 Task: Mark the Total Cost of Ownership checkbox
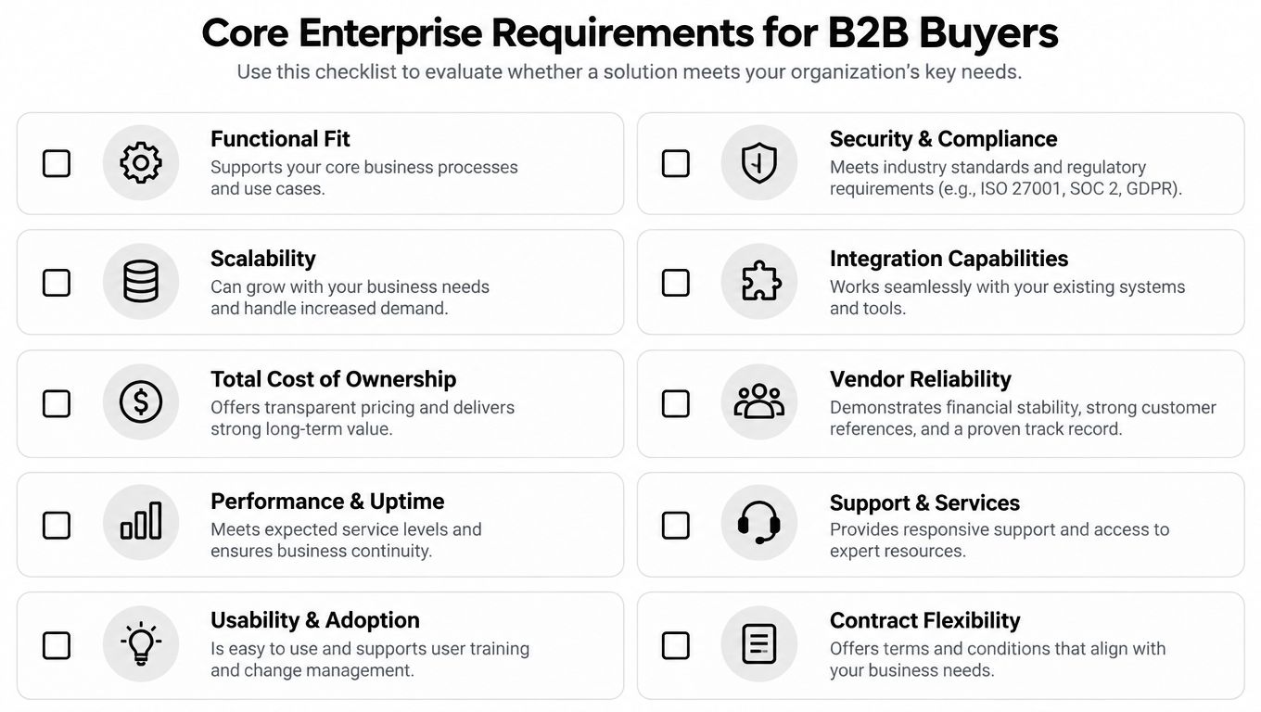[57, 403]
